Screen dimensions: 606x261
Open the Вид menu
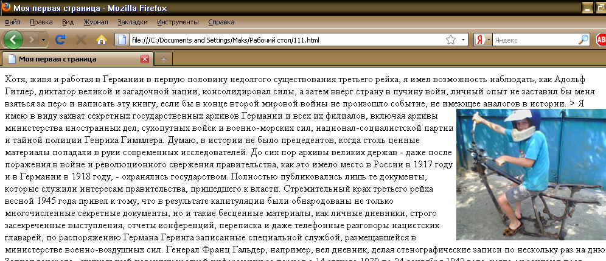pos(68,22)
